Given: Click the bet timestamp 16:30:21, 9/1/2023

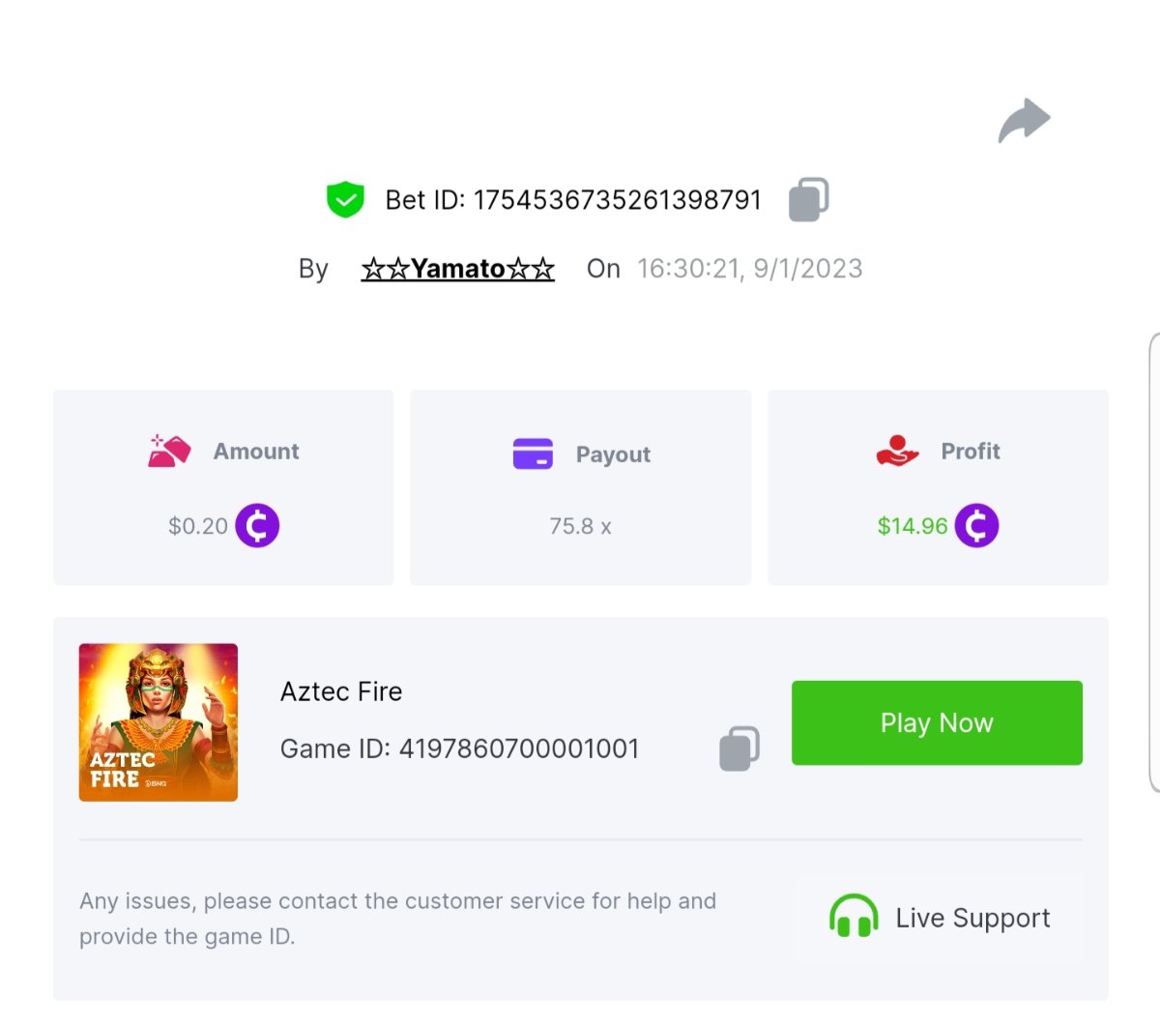Looking at the screenshot, I should (x=749, y=269).
